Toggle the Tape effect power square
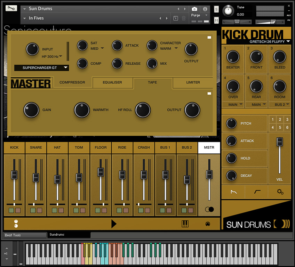 click(209, 94)
